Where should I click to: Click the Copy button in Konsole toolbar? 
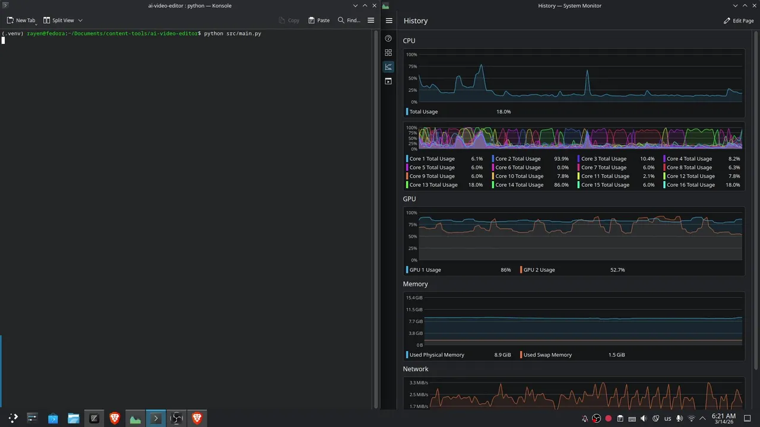coord(289,20)
